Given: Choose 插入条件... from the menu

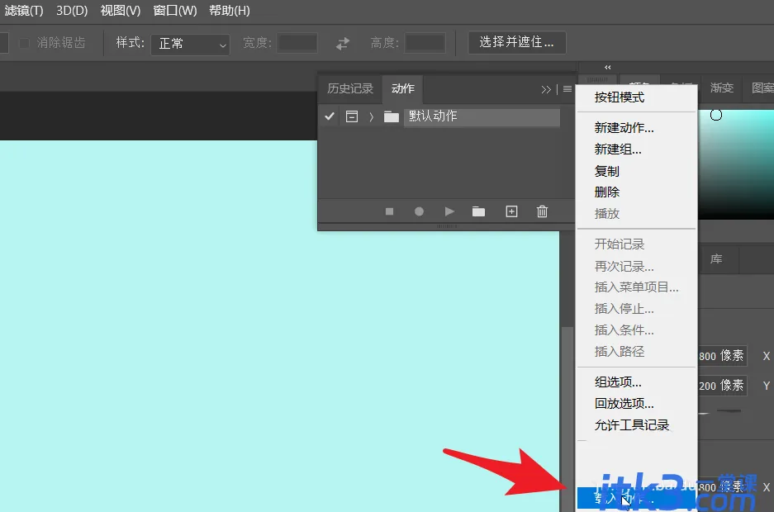Looking at the screenshot, I should (x=637, y=330).
